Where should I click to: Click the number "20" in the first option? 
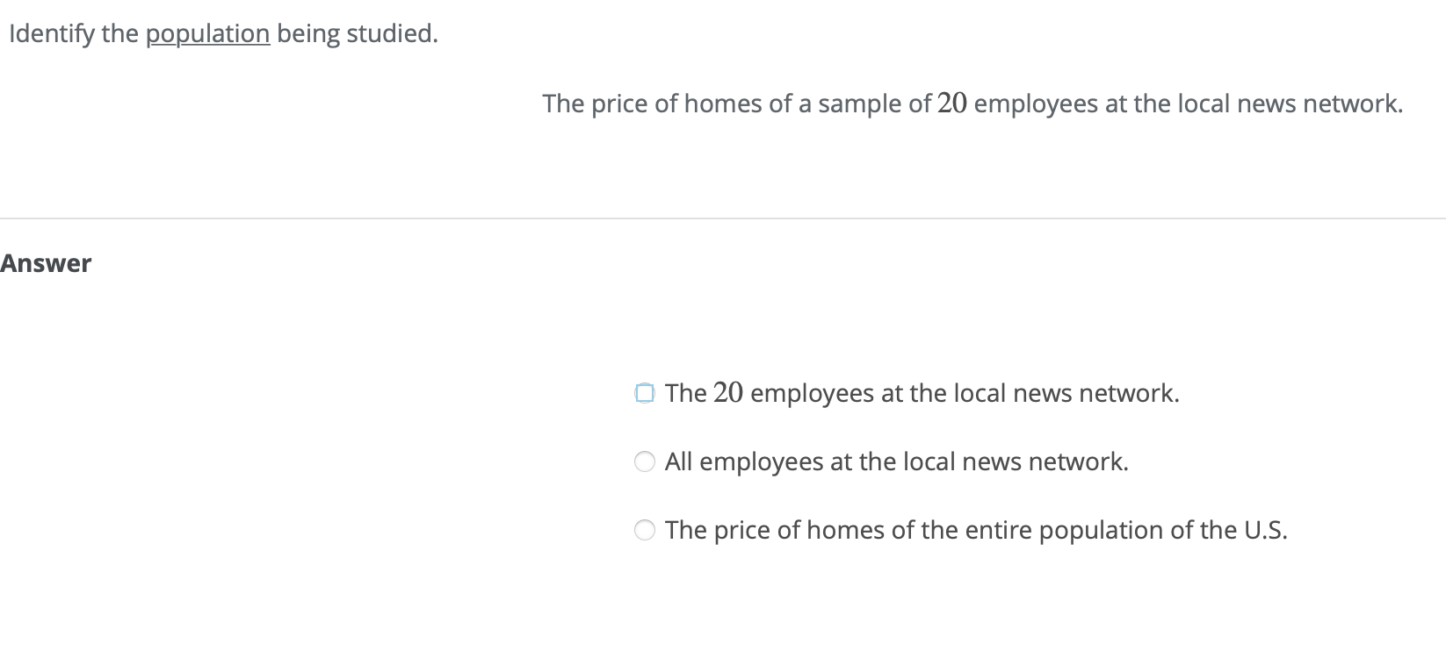pyautogui.click(x=727, y=393)
